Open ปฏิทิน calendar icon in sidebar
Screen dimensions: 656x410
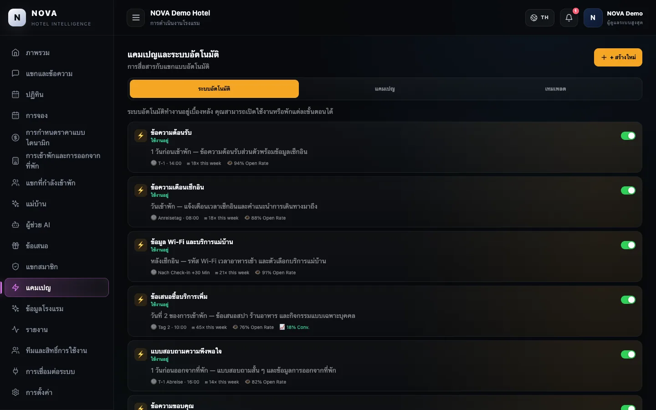15,94
